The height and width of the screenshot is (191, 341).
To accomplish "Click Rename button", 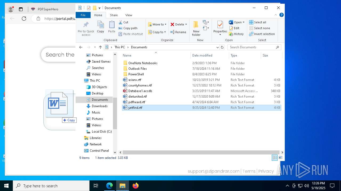I will (178, 32).
